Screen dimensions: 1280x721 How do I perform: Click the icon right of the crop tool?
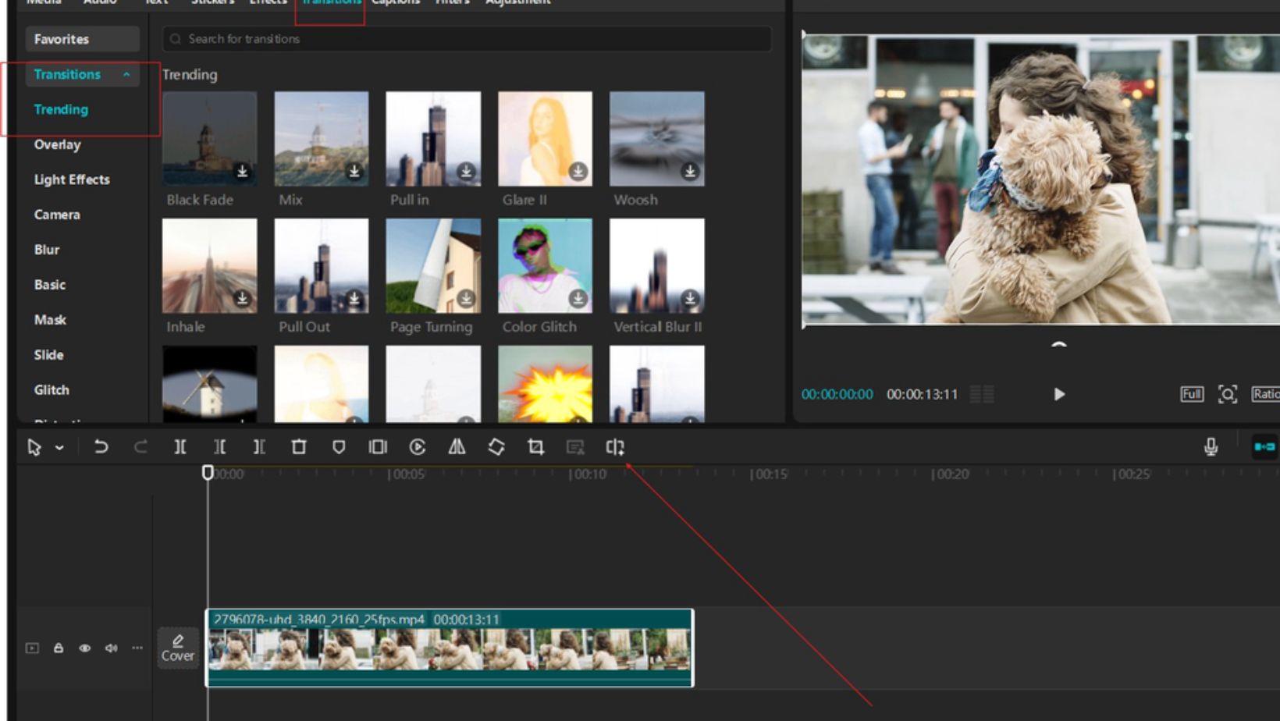575,447
